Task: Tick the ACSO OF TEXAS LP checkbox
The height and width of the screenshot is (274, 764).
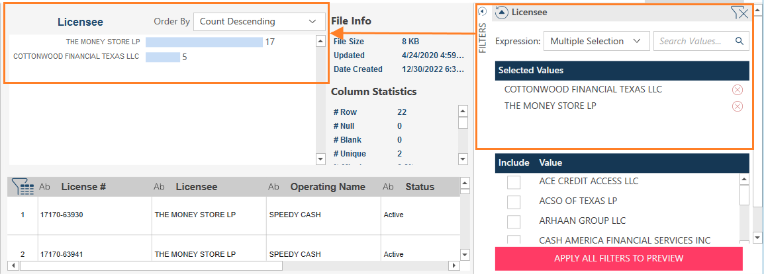Action: point(514,201)
